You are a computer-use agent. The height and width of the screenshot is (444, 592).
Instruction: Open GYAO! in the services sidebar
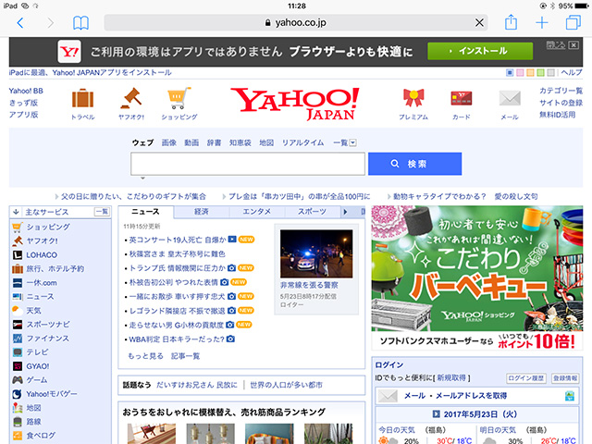point(37,366)
